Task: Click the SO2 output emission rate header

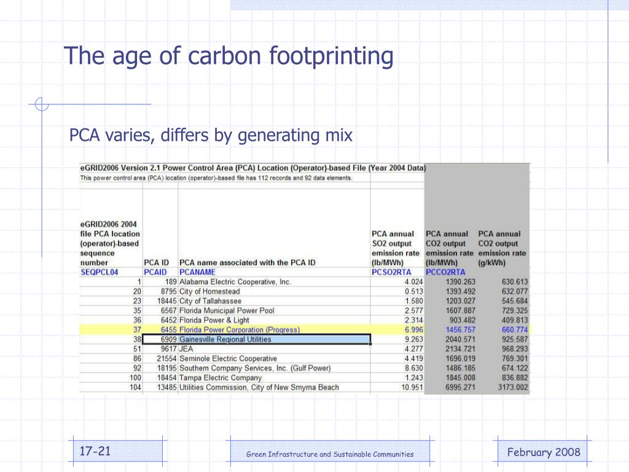Action: coord(395,248)
